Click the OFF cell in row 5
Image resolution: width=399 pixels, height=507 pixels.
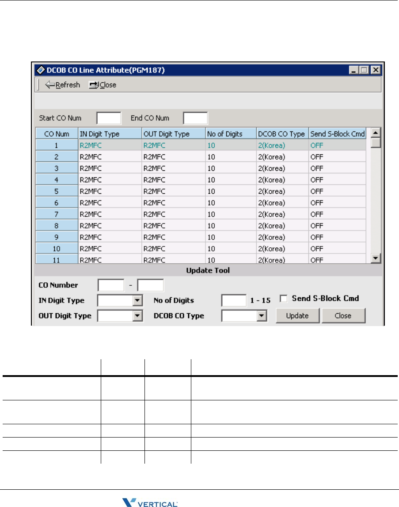pyautogui.click(x=337, y=191)
